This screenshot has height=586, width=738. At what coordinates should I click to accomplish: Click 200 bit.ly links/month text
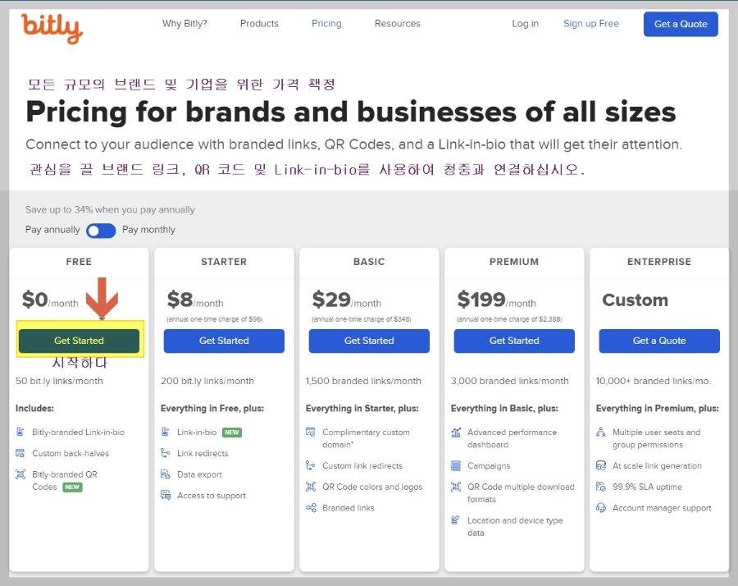pyautogui.click(x=207, y=381)
